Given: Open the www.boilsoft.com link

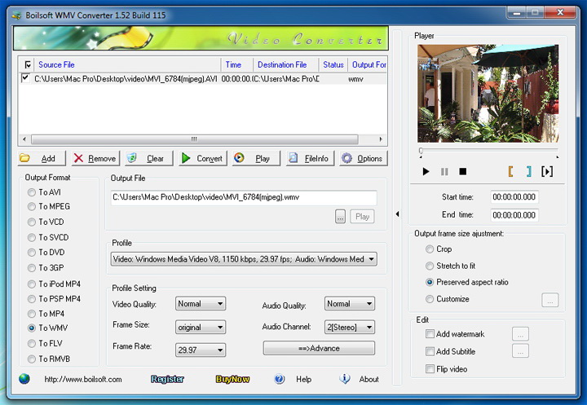Looking at the screenshot, I should pyautogui.click(x=82, y=379).
